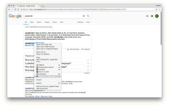Click the Pushbullet icon in context menu

37,74
